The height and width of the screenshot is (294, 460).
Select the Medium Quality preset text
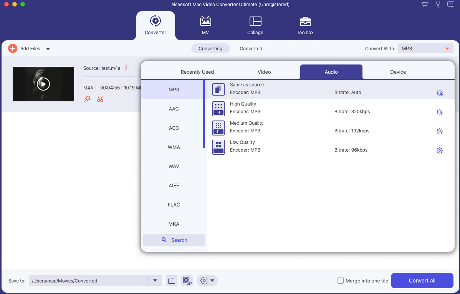[247, 123]
